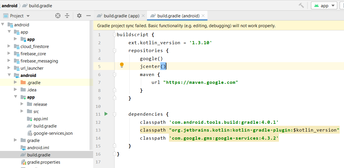Select cloud_firestore in the project tree
This screenshot has width=344, height=168.
(35, 47)
